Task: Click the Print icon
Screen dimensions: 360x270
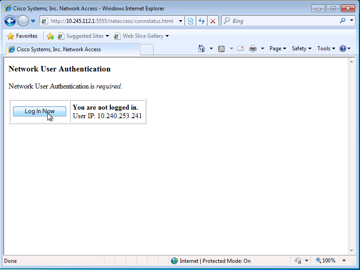Action: point(253,49)
